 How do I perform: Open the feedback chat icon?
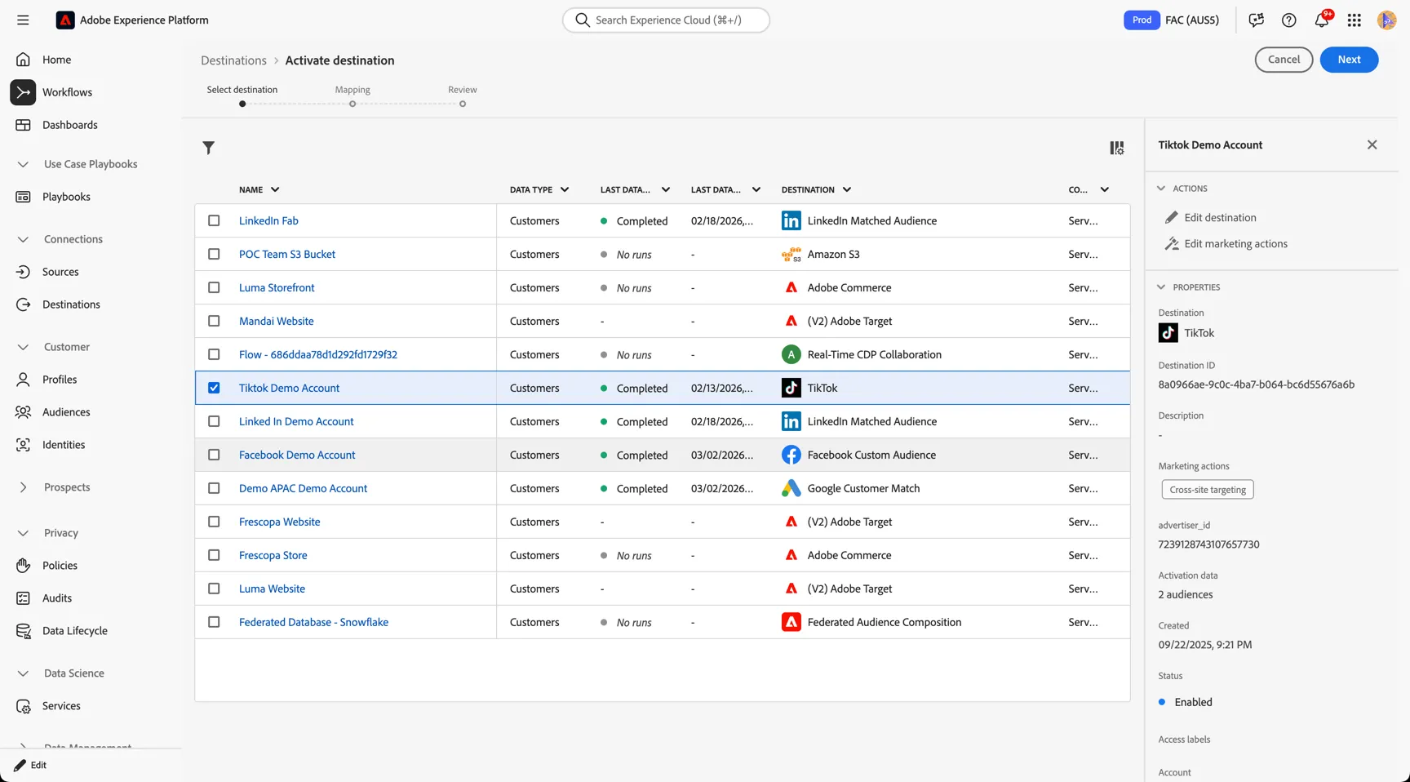click(1257, 20)
